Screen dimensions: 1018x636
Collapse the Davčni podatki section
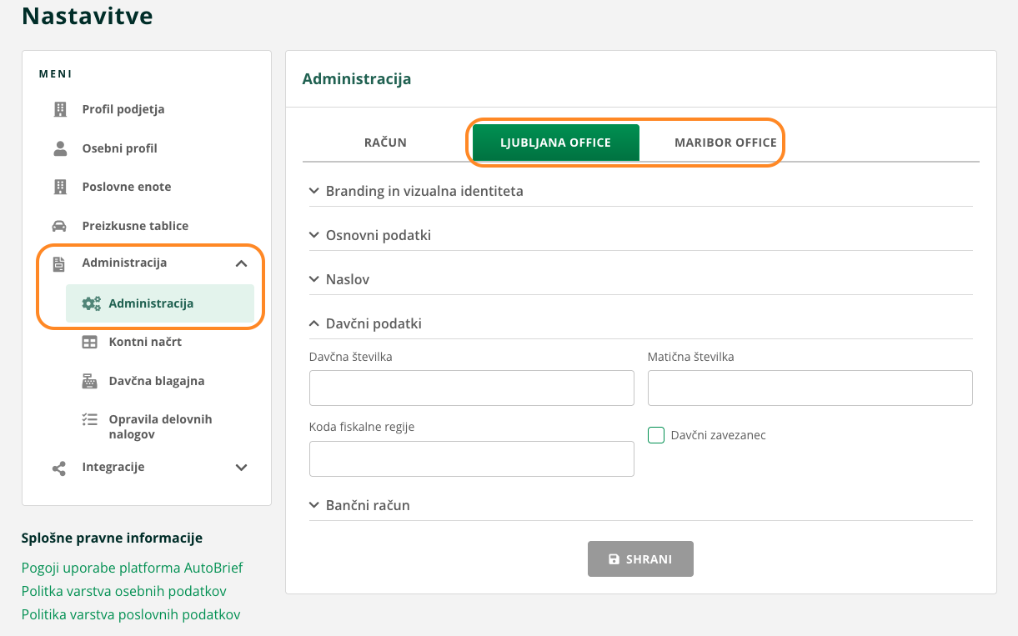(x=314, y=323)
